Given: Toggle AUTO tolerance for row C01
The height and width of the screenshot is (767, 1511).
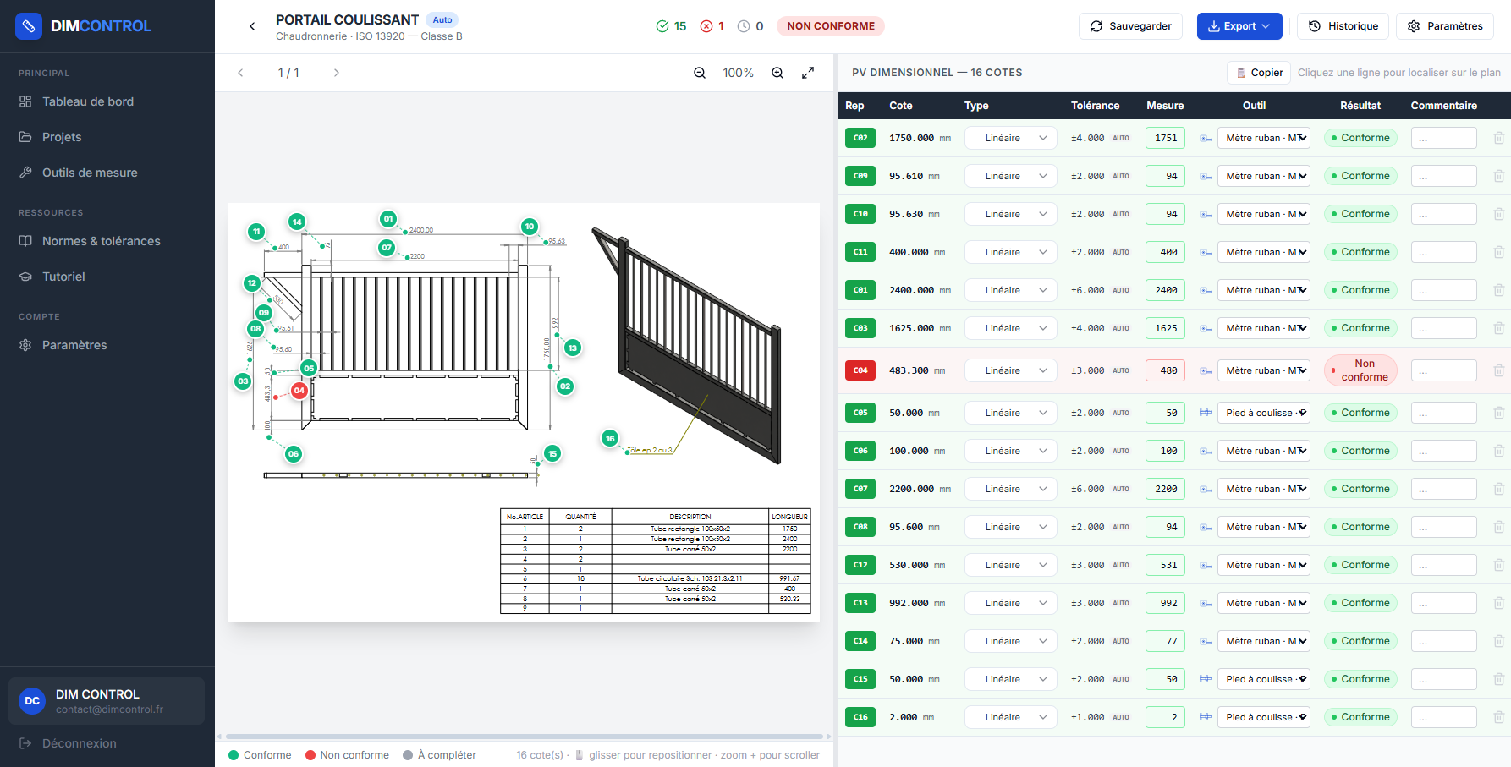Looking at the screenshot, I should [1121, 290].
